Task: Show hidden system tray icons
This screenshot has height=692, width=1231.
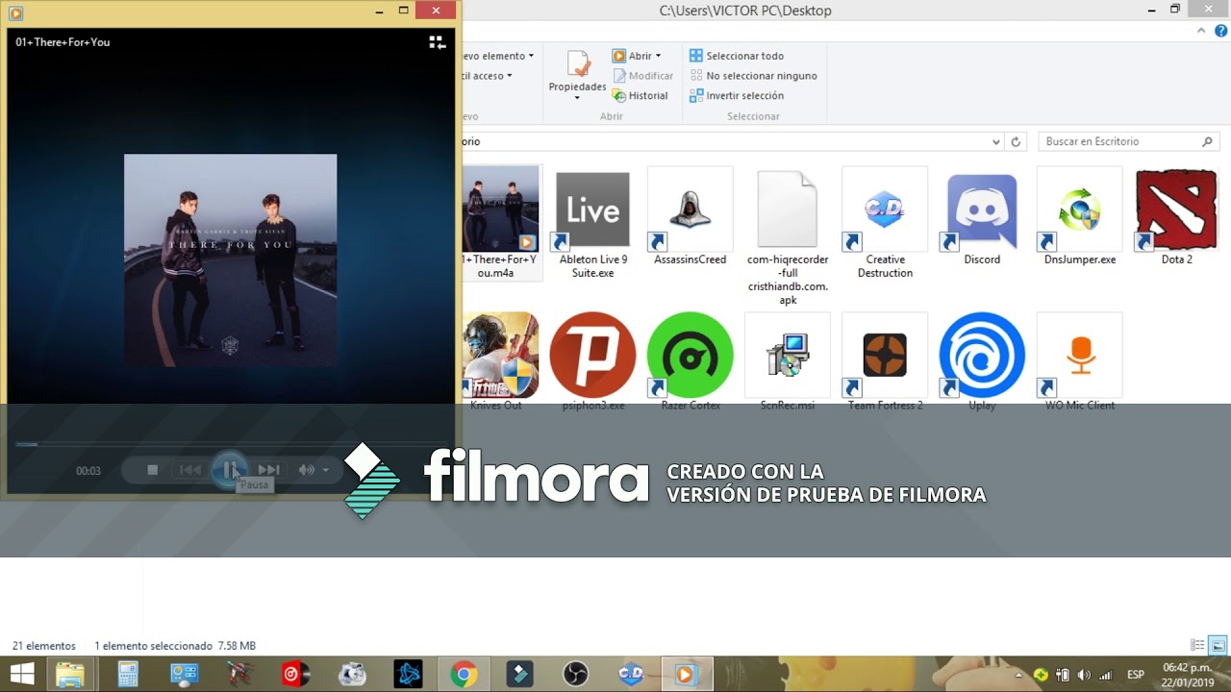Action: (1018, 675)
